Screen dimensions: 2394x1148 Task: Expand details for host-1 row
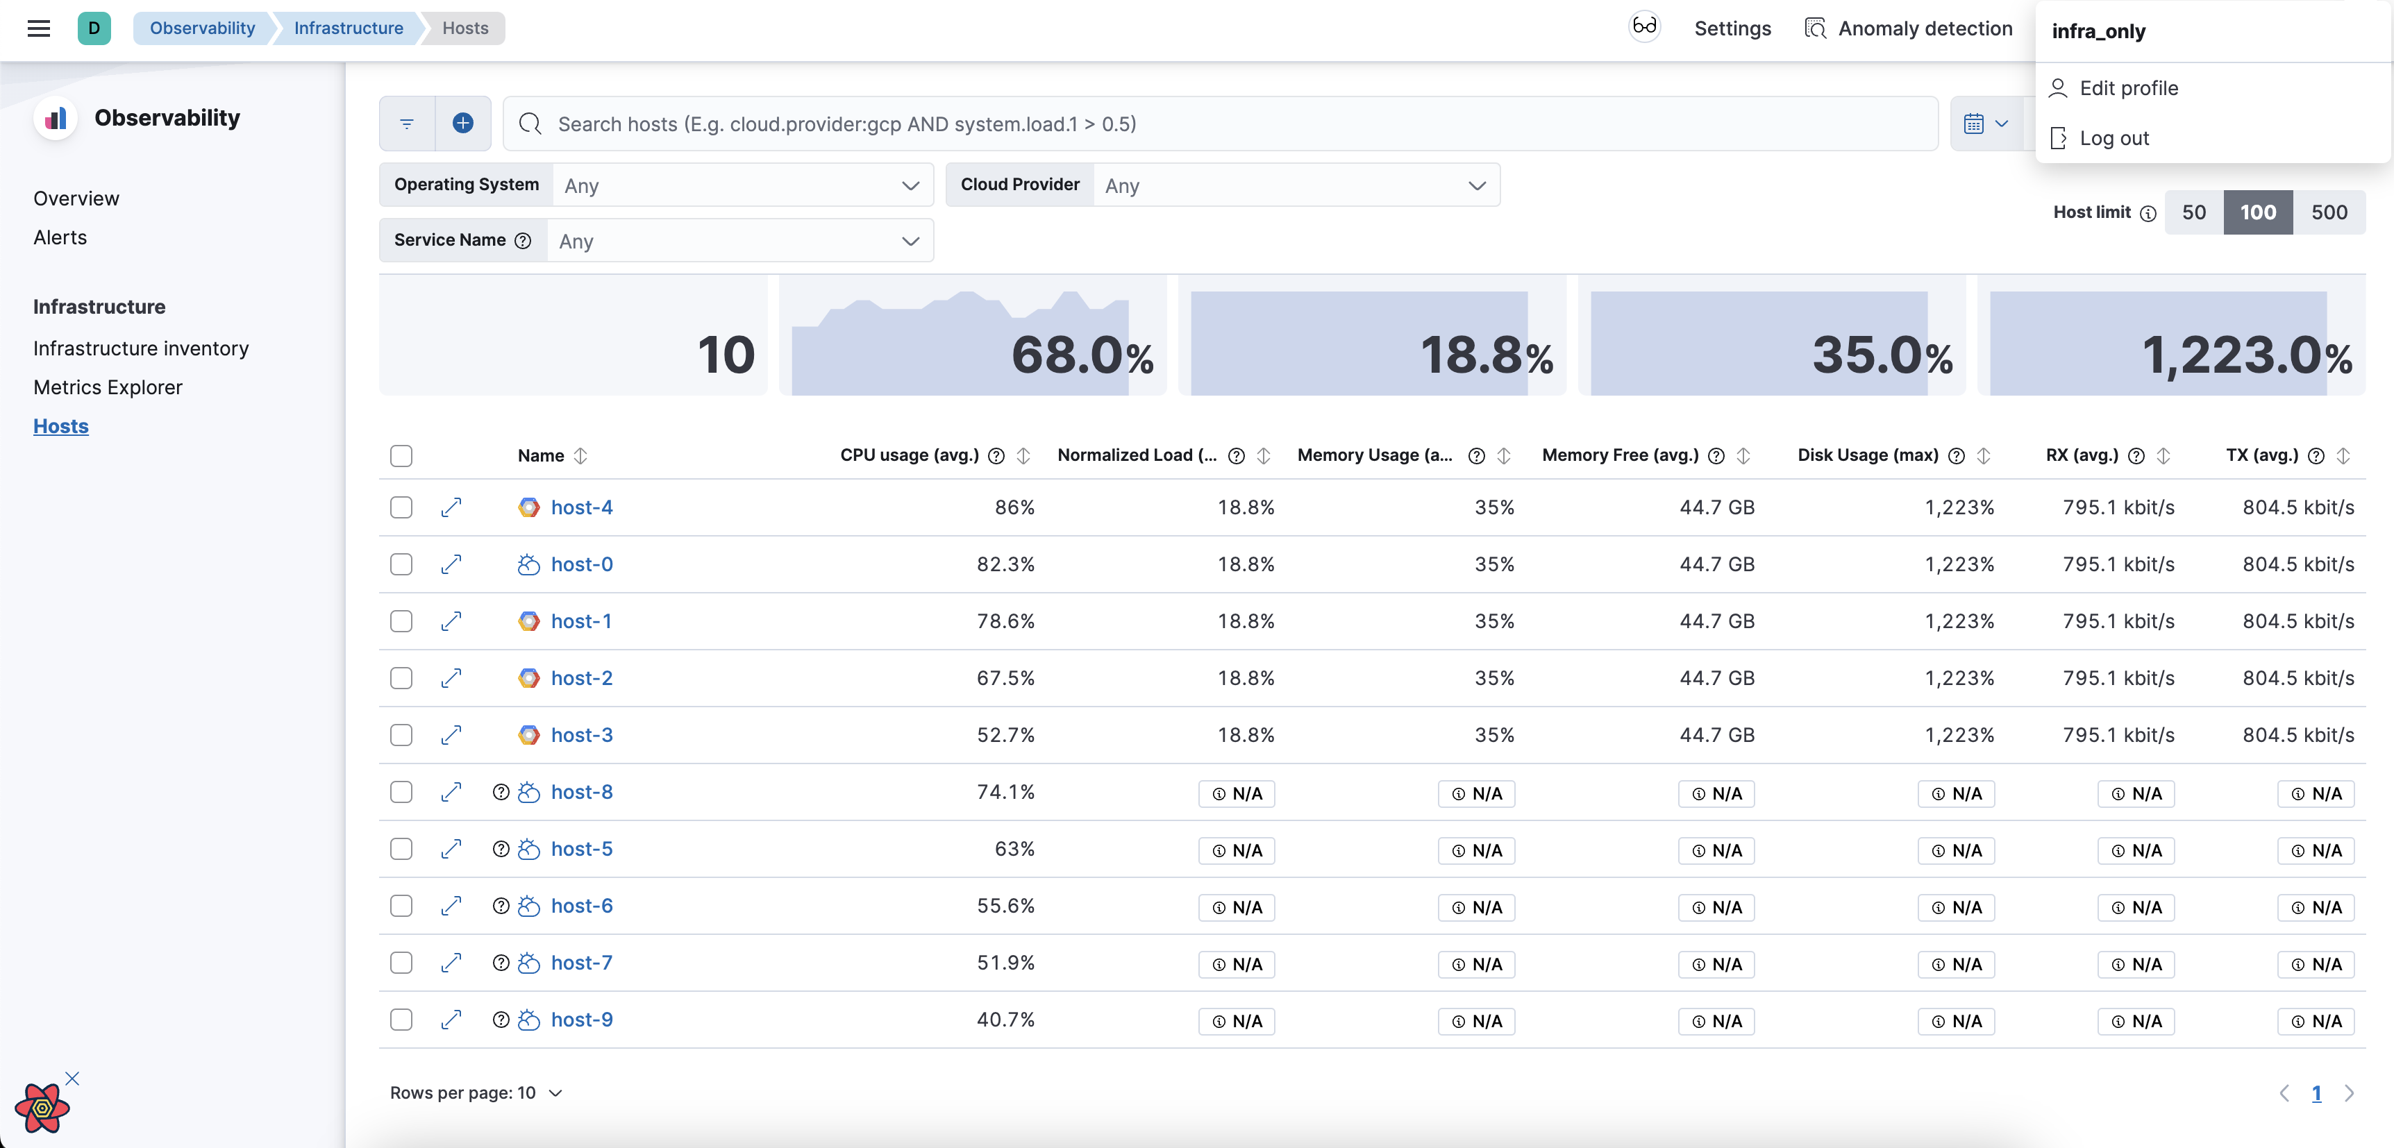click(452, 621)
